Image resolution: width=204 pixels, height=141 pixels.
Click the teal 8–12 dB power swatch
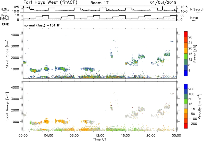pos(186,62)
